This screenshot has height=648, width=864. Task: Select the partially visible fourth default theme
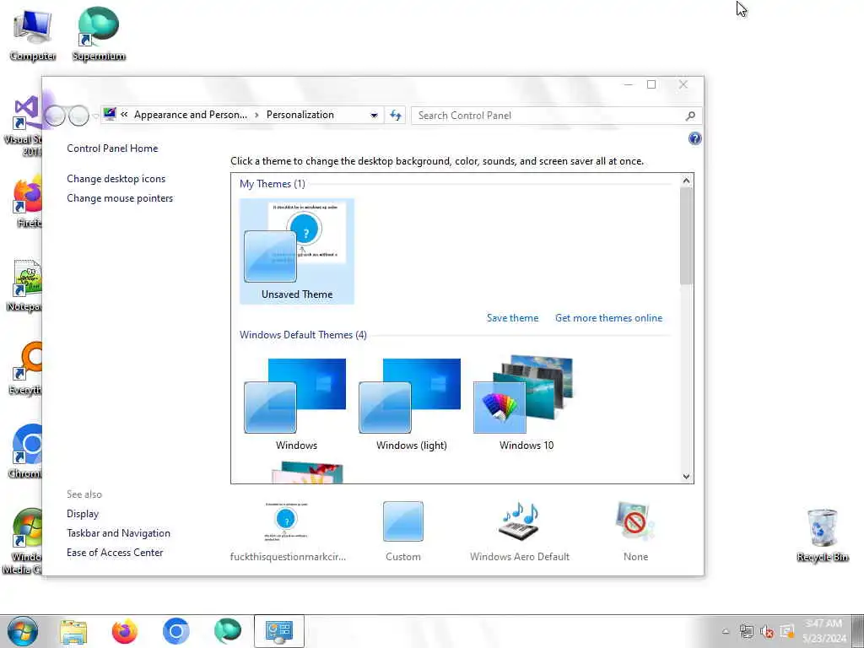(x=307, y=472)
